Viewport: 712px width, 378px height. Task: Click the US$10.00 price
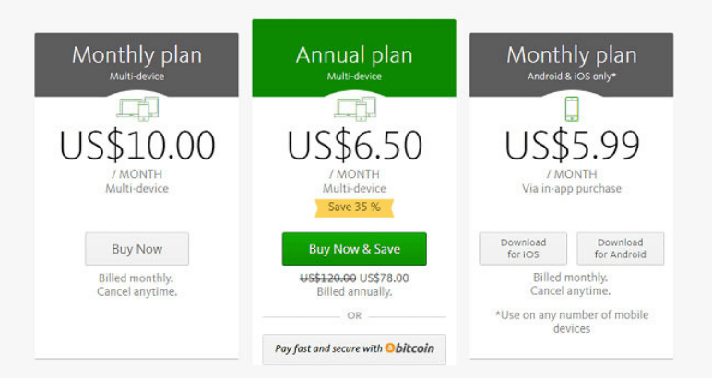[x=136, y=146]
